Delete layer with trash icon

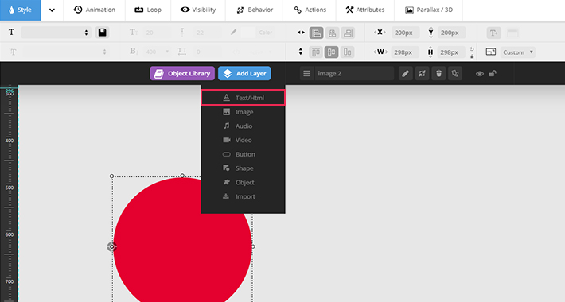click(438, 73)
